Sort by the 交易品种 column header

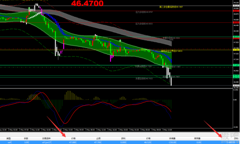(x=46, y=138)
